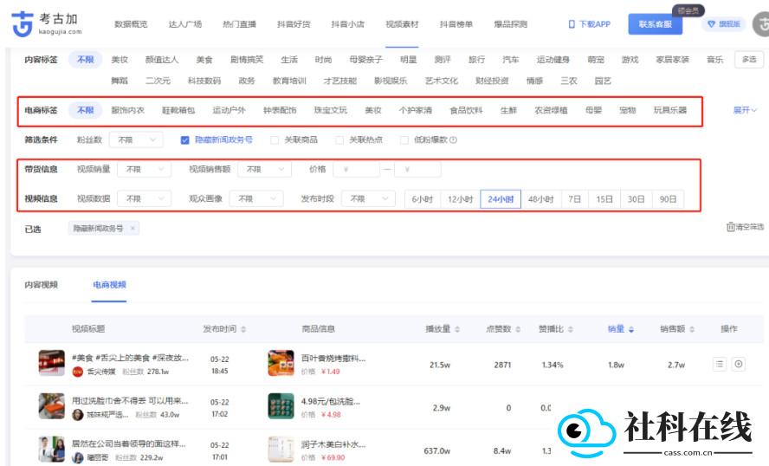Click the info icon next to 低粉爆款
Viewport: 769px width, 466px height.
453,139
